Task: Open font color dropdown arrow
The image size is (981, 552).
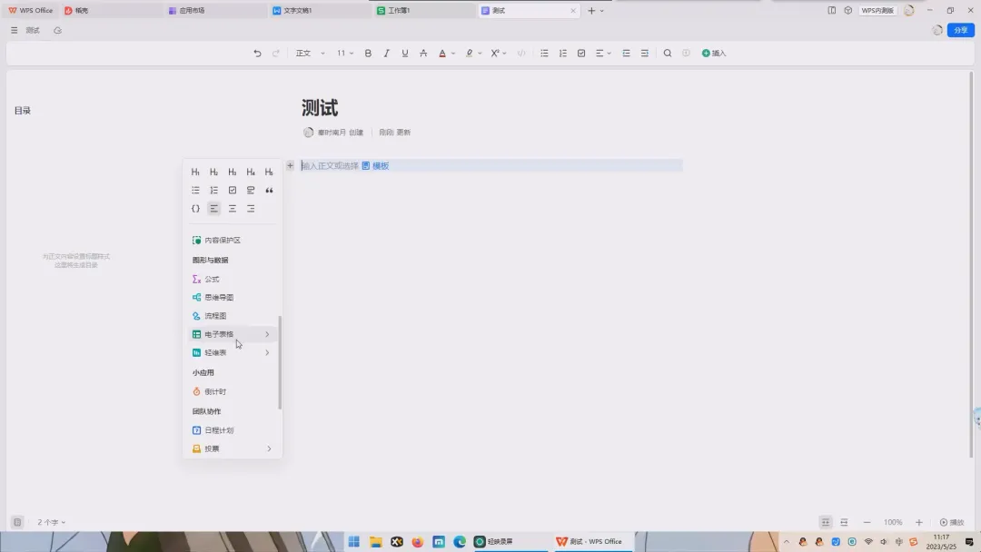Action: coord(453,54)
